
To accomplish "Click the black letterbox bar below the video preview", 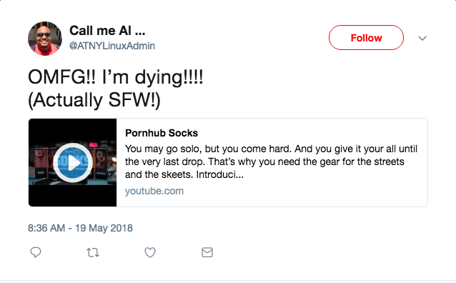I will click(73, 196).
